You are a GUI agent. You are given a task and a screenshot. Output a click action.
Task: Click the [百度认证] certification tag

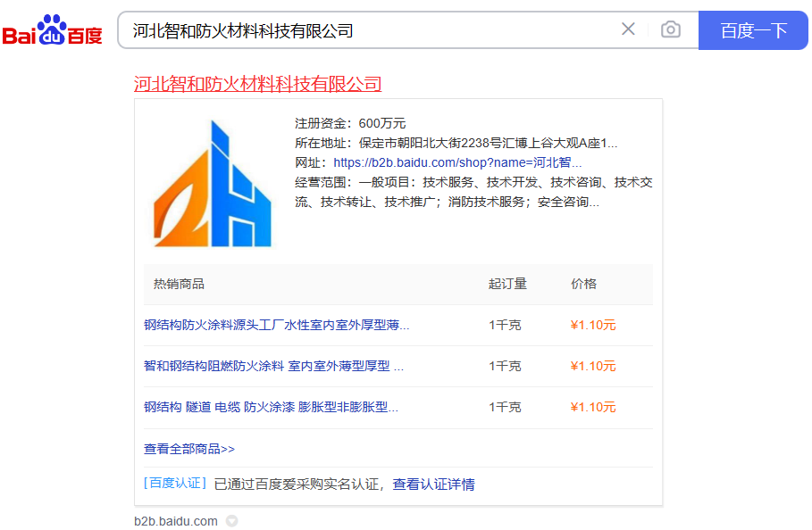coord(175,484)
